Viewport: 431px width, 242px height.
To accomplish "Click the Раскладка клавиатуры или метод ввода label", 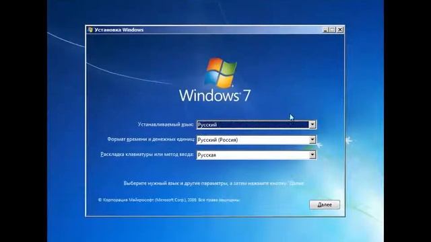I will (x=147, y=155).
